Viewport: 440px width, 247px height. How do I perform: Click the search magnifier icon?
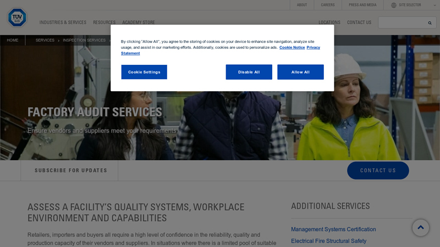(x=430, y=23)
